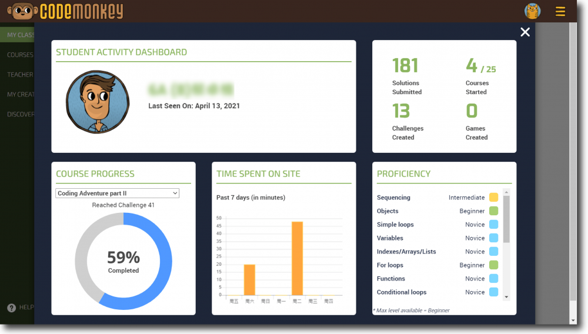Click the Course Progress heading
Viewport: 588px width, 334px height.
point(95,174)
